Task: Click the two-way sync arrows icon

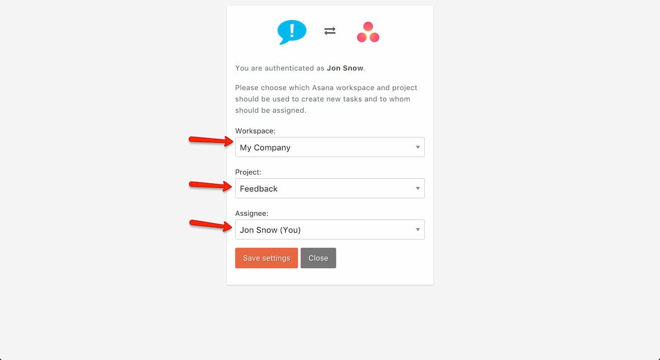Action: tap(330, 31)
